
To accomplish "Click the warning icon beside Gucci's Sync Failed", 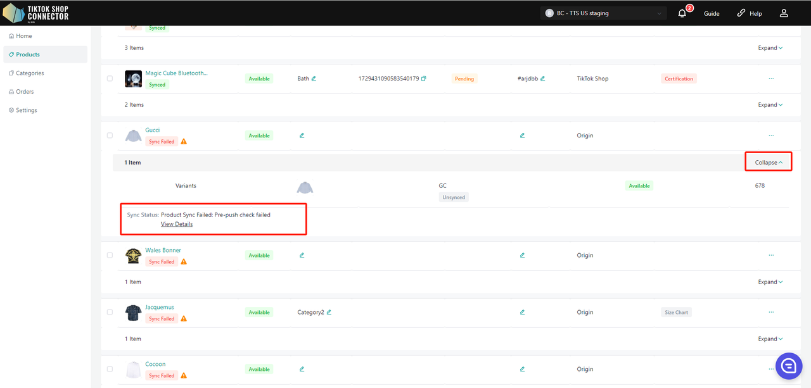I will click(x=184, y=142).
